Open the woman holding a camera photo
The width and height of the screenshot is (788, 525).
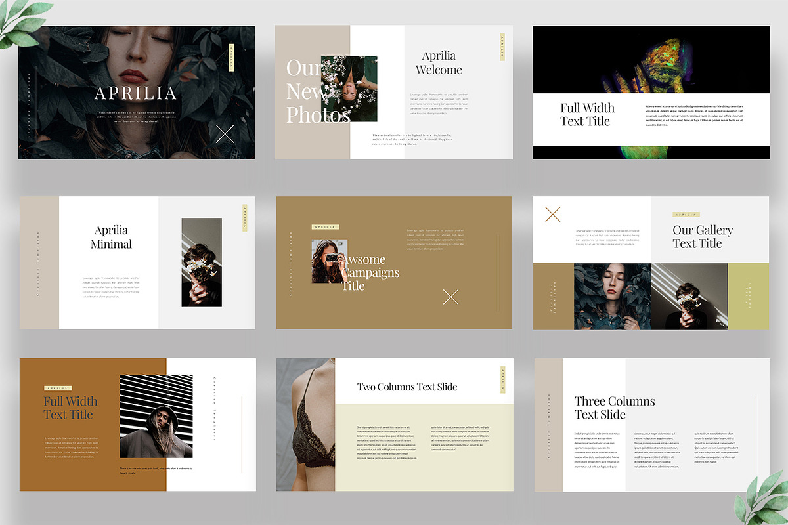click(x=330, y=261)
